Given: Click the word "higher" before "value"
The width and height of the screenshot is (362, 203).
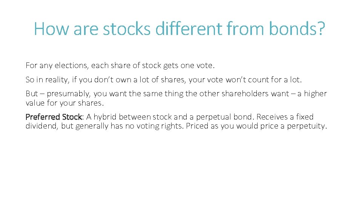Looking at the screenshot, I should click(x=315, y=94).
